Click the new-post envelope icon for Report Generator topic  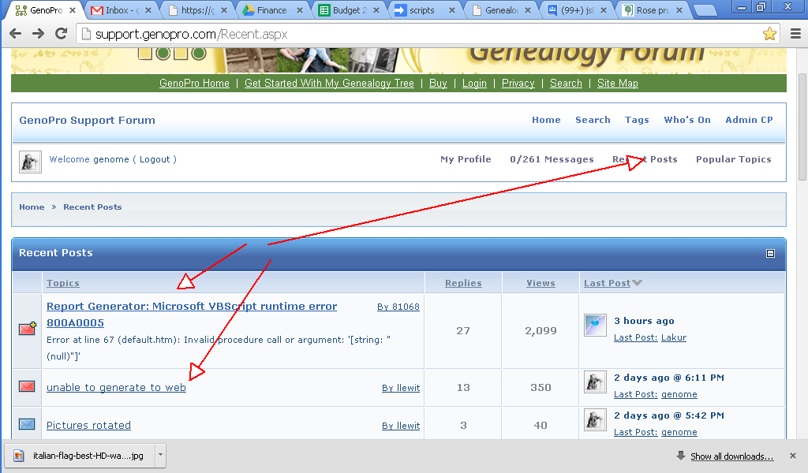pos(28,329)
